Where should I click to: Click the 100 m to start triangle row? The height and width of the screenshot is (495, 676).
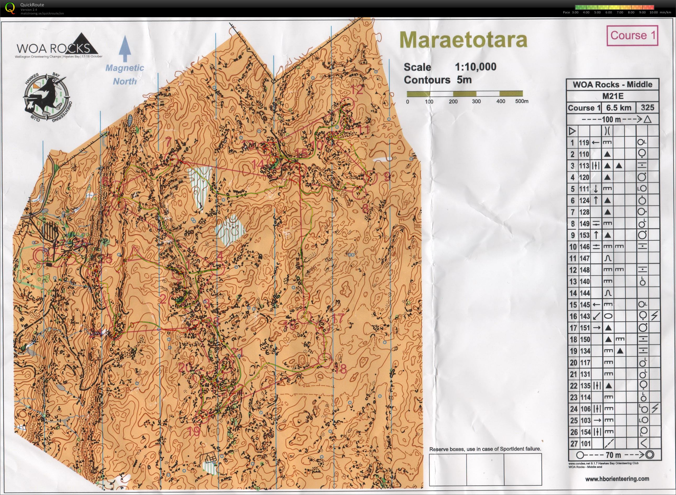[612, 120]
